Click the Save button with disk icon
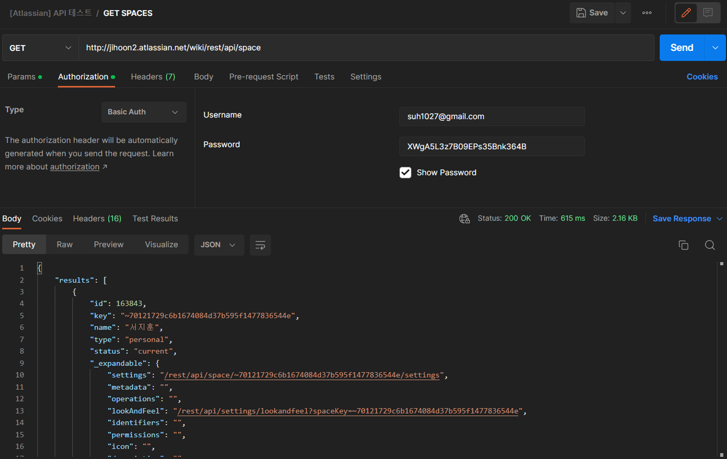The height and width of the screenshot is (459, 727). 592,13
